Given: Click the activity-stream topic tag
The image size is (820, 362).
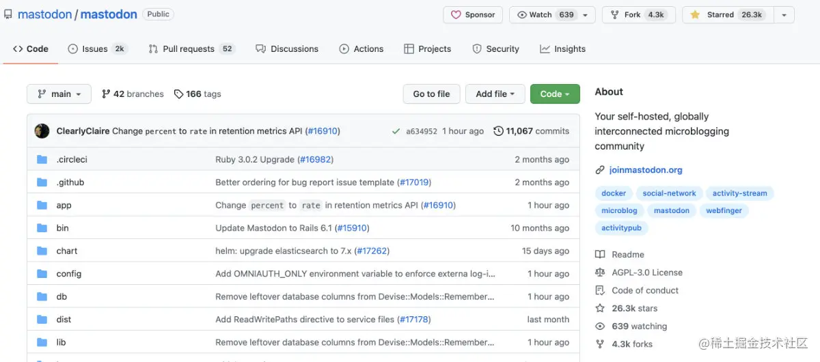Looking at the screenshot, I should click(739, 193).
